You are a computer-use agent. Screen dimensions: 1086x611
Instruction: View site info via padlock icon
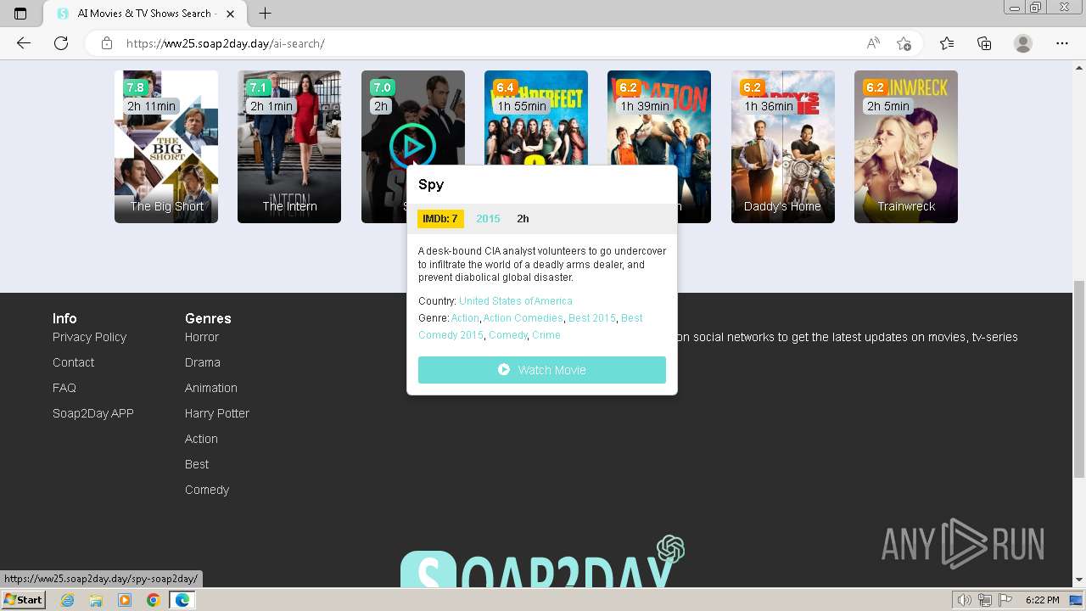pos(107,43)
